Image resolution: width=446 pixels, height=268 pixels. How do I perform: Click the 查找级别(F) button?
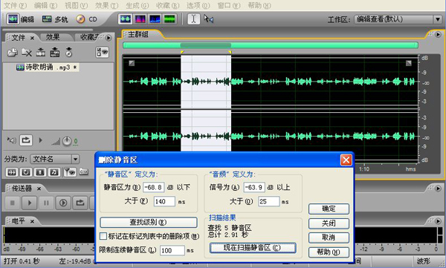(x=148, y=222)
